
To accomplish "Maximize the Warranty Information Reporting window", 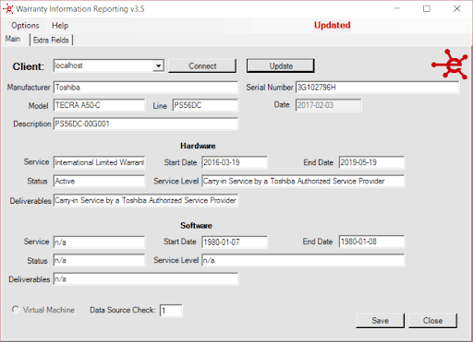I will click(427, 8).
